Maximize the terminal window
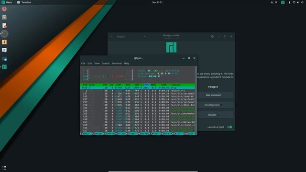Image resolution: width=306 pixels, height=172 pixels. (x=189, y=58)
